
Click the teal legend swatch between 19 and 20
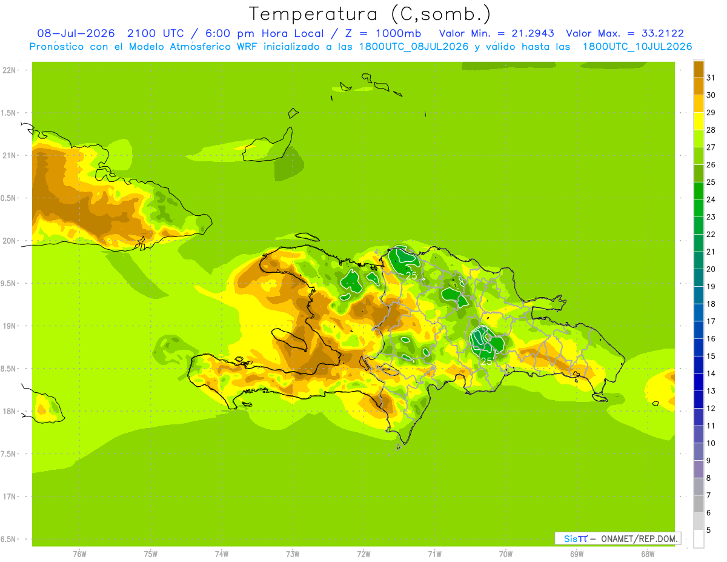[x=699, y=278]
